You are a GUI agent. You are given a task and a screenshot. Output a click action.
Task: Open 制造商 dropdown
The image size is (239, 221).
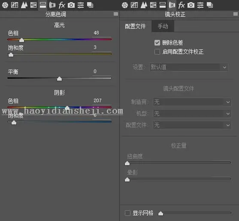coord(192,102)
